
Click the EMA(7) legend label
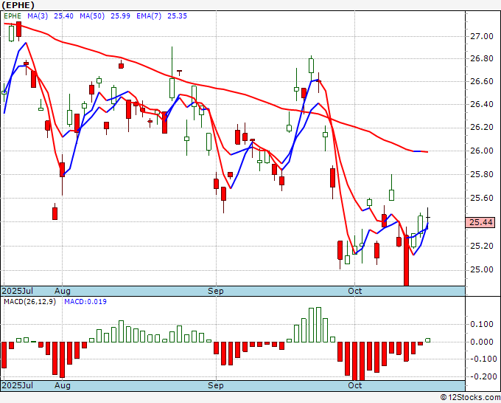149,16
